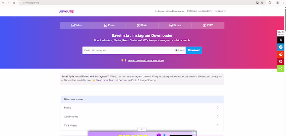Open the extensions puzzle icon
286x136 pixels.
pos(270,3)
